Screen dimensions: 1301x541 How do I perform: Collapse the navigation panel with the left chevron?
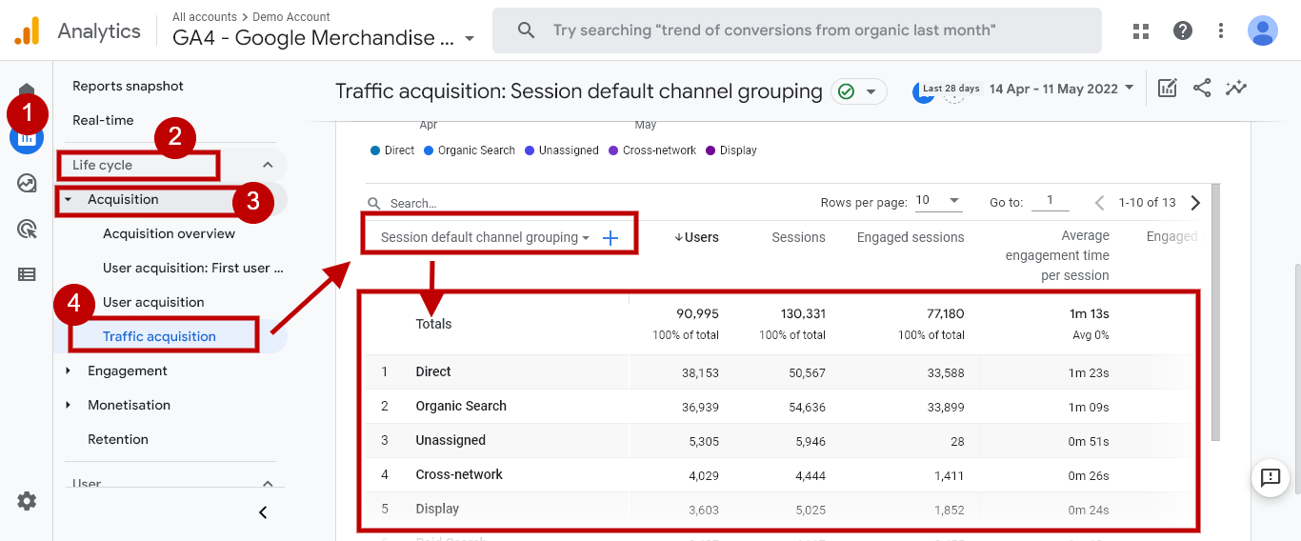[263, 512]
